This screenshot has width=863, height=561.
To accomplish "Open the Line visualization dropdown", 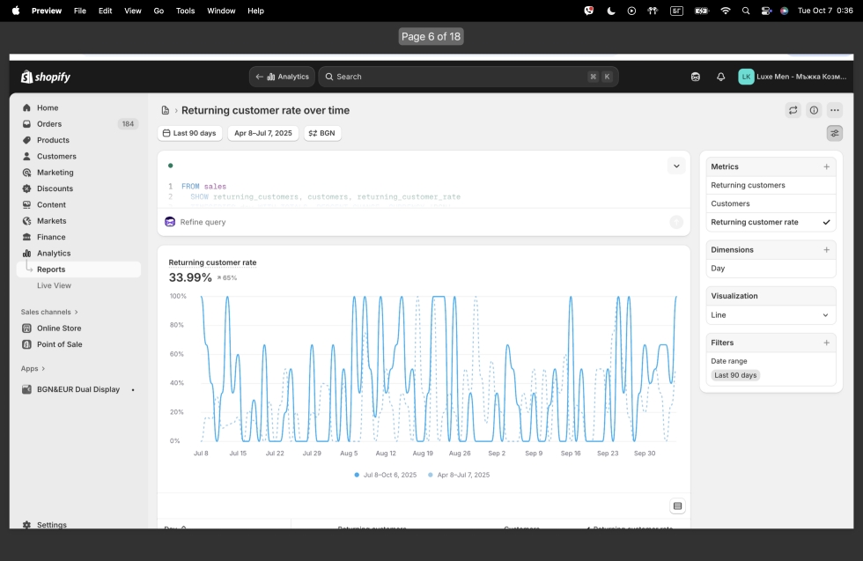I will [771, 314].
